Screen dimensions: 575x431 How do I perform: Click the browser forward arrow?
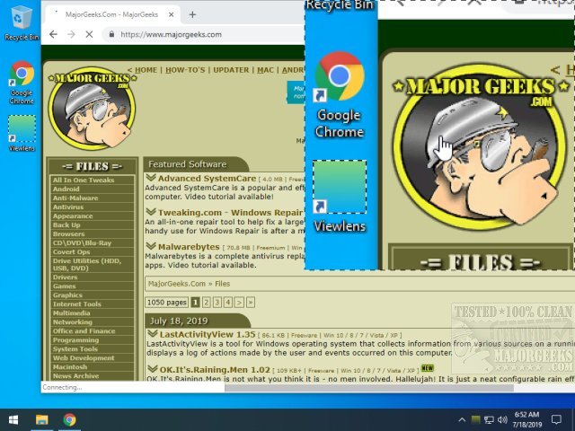[71, 34]
